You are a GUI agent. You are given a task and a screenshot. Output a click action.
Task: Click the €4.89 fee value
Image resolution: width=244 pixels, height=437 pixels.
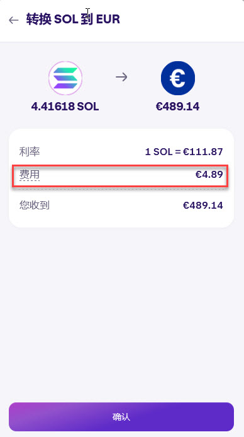(x=209, y=175)
